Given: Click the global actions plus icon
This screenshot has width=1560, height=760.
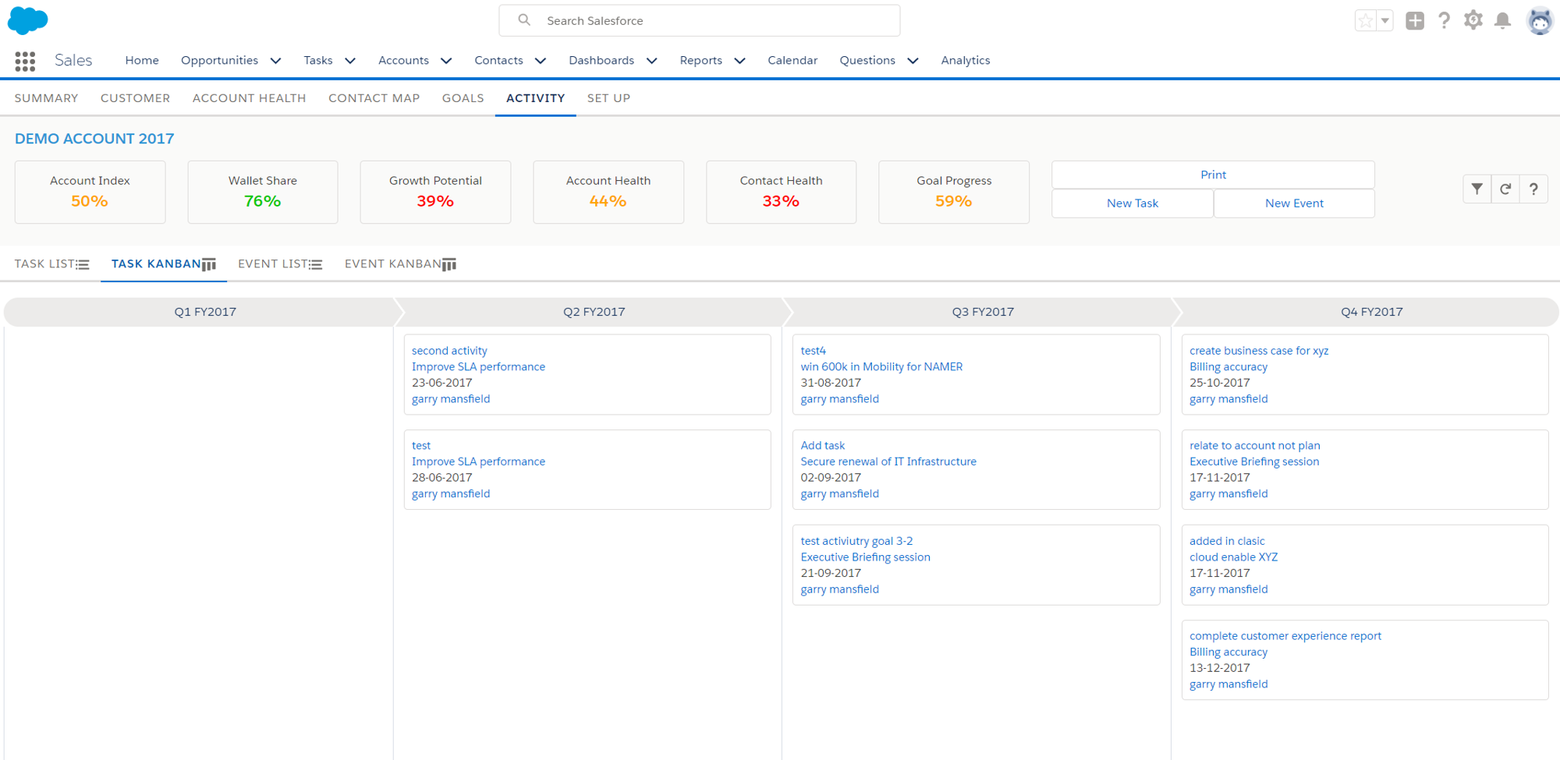Looking at the screenshot, I should [x=1415, y=20].
